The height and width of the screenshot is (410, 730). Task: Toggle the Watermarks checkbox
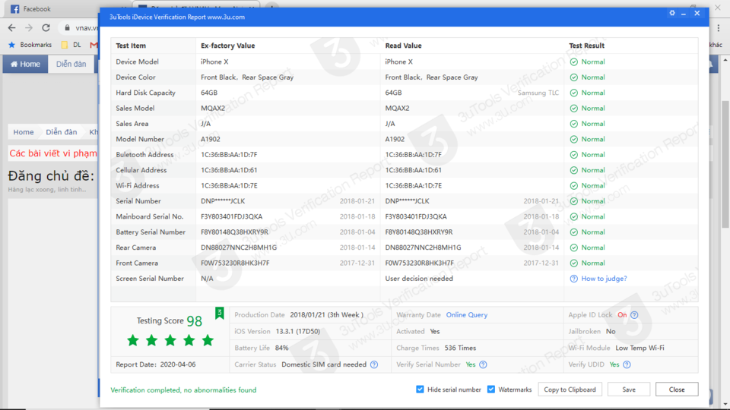[x=491, y=389]
